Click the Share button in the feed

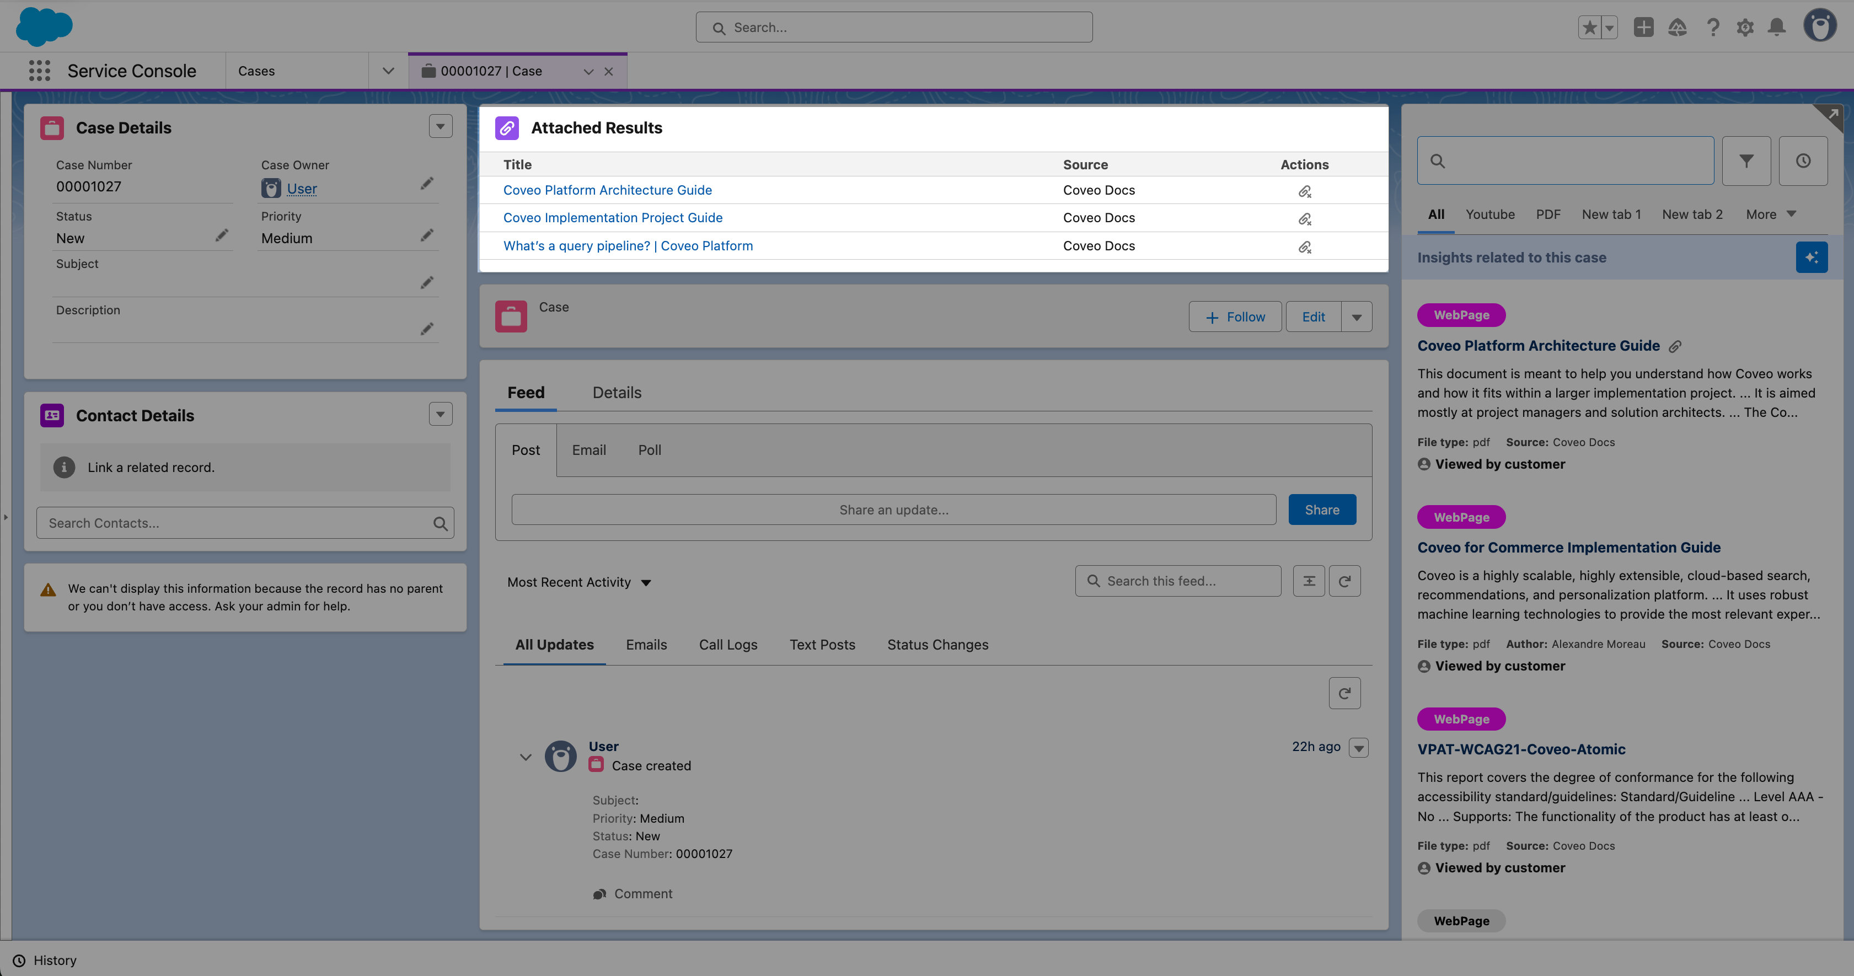click(x=1322, y=510)
